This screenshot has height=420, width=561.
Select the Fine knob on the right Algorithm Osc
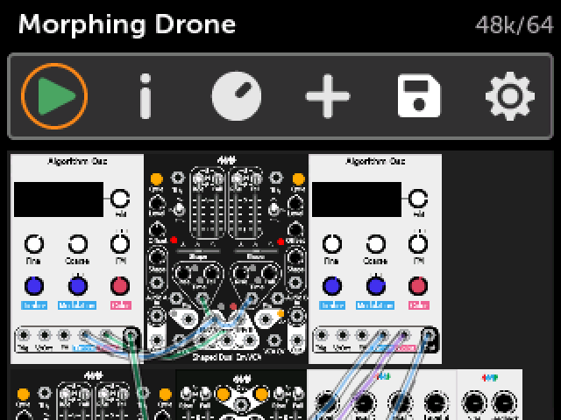pyautogui.click(x=332, y=244)
